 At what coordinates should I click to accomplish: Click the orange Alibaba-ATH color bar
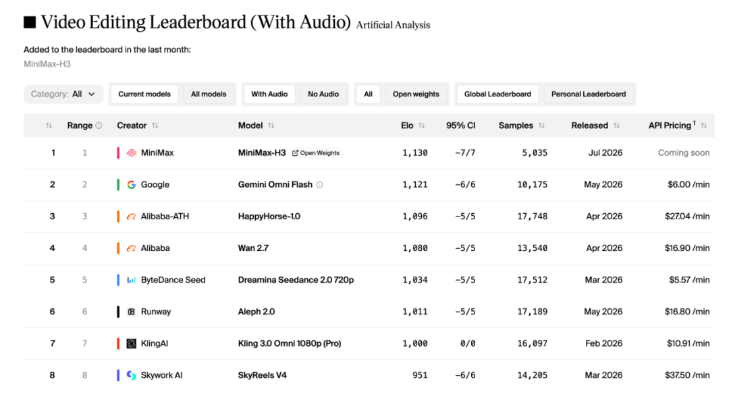point(118,217)
